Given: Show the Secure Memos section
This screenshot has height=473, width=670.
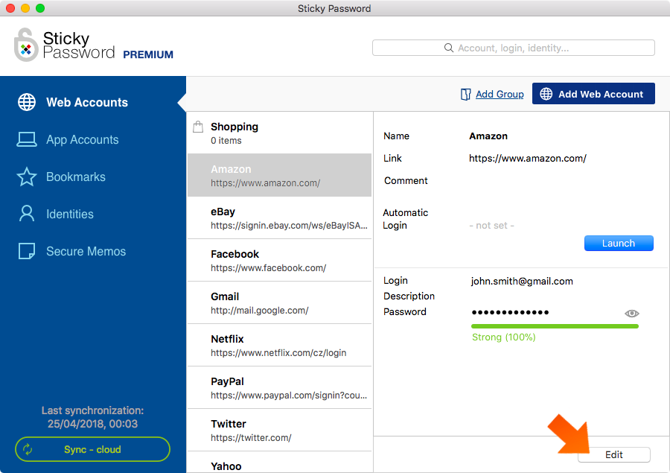Looking at the screenshot, I should tap(93, 251).
